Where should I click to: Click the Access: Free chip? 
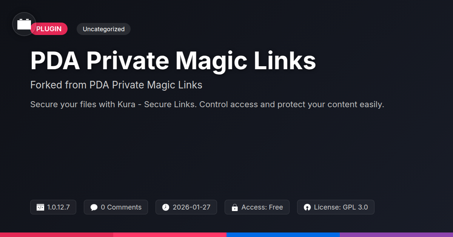257,207
